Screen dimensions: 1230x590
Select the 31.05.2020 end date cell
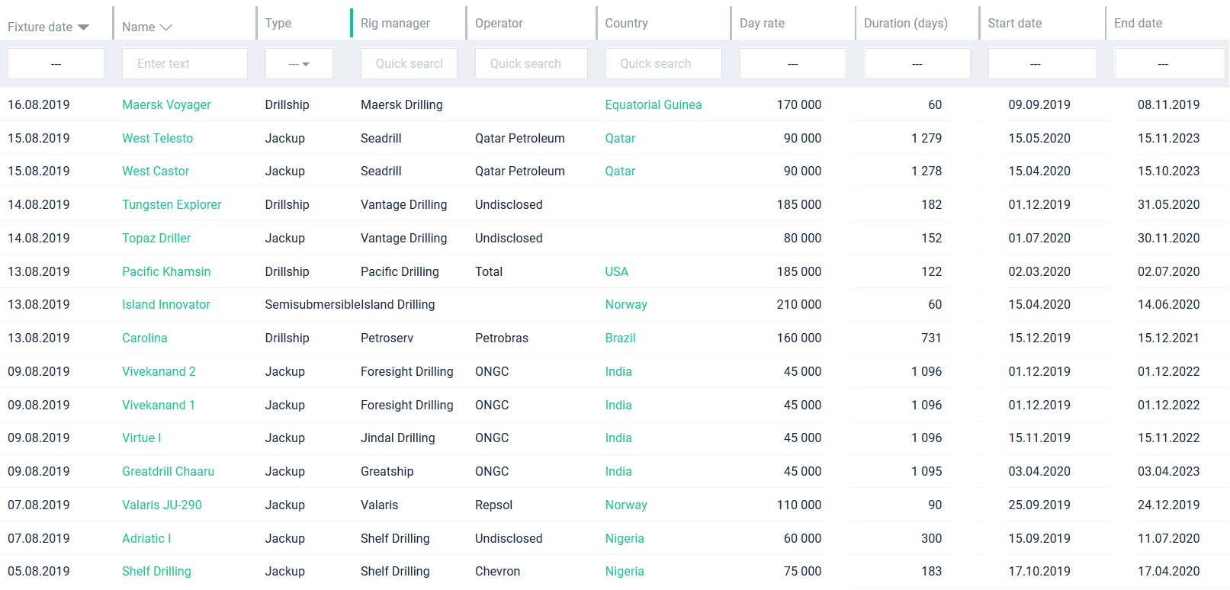(1169, 205)
